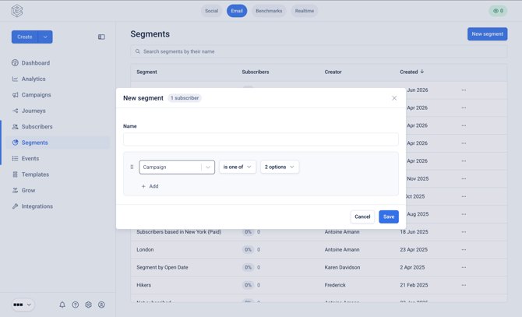Switch to the Realtime tab
The height and width of the screenshot is (317, 522).
(x=305, y=11)
